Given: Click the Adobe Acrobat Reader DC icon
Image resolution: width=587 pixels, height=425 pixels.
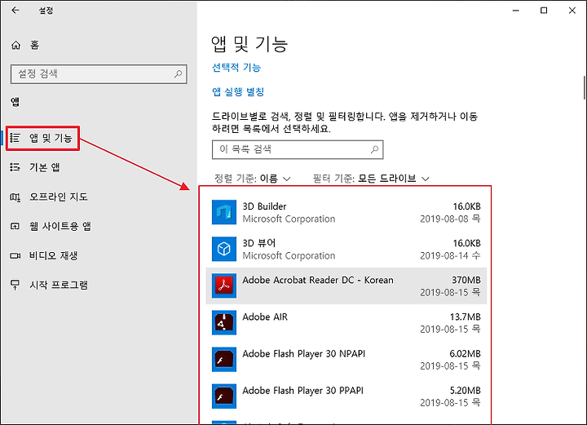Looking at the screenshot, I should tap(224, 286).
